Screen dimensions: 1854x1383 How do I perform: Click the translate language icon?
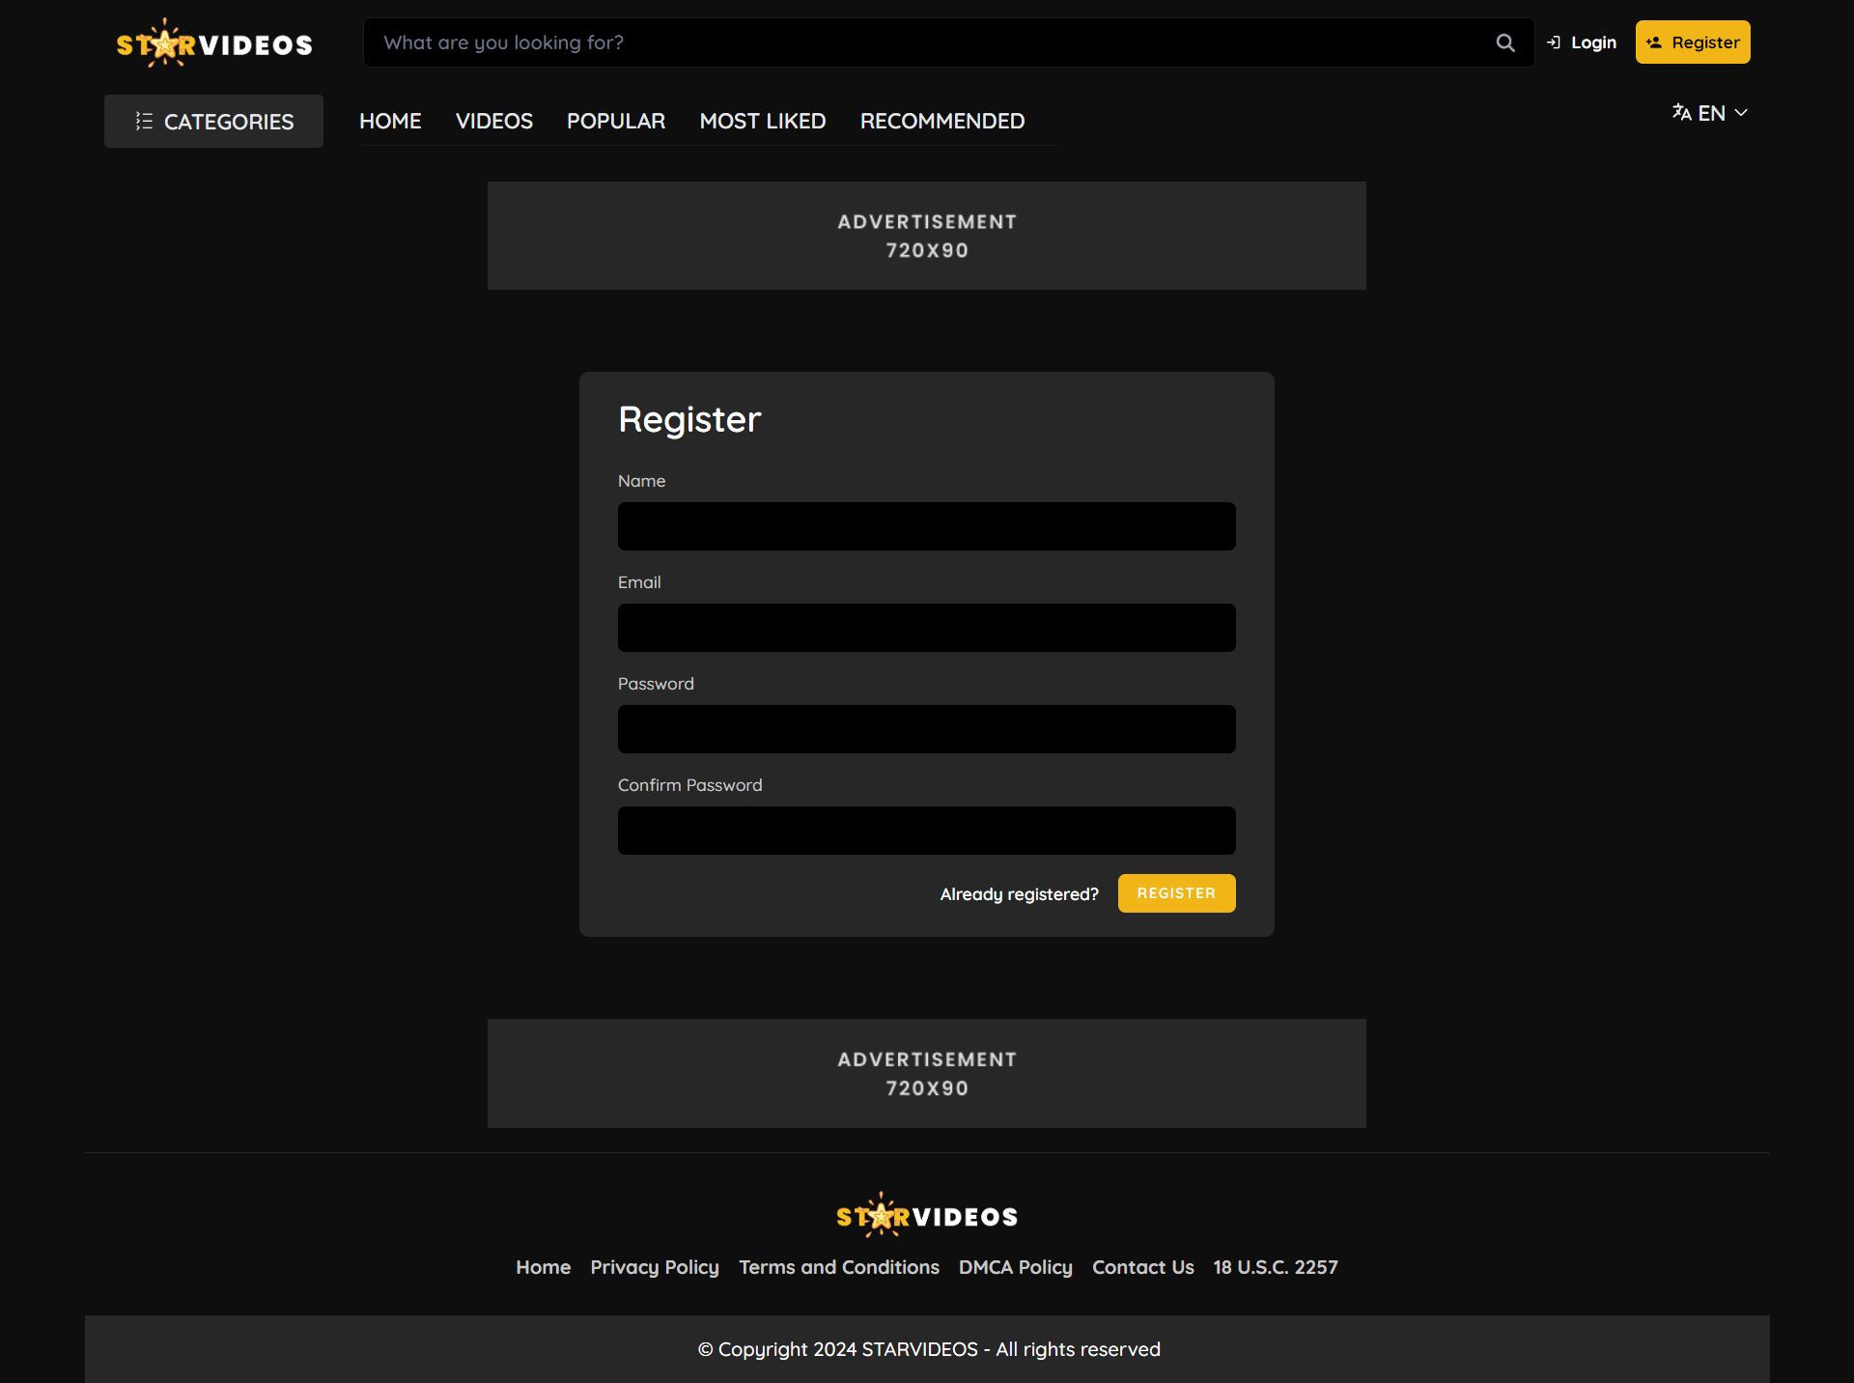tap(1681, 113)
